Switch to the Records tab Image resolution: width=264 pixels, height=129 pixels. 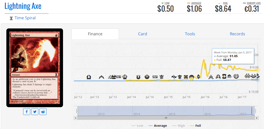coord(237,34)
